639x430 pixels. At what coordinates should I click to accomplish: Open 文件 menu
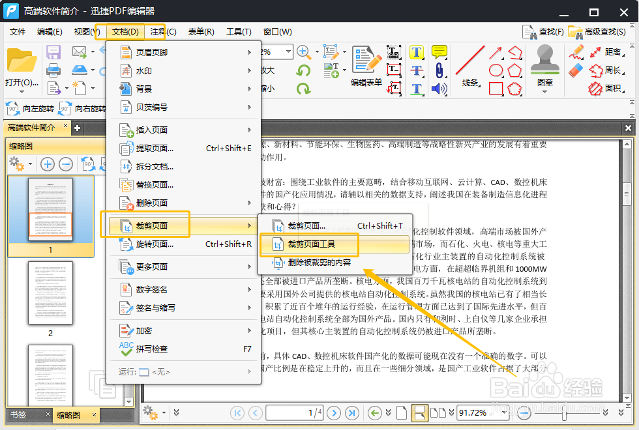18,32
